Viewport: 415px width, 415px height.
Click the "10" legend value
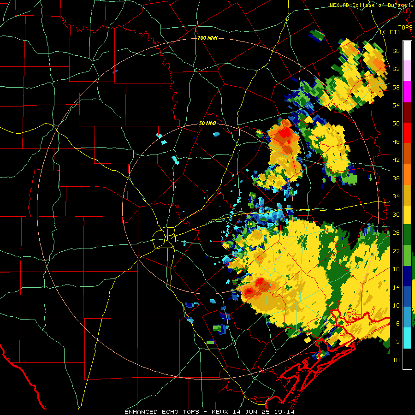coord(396,305)
